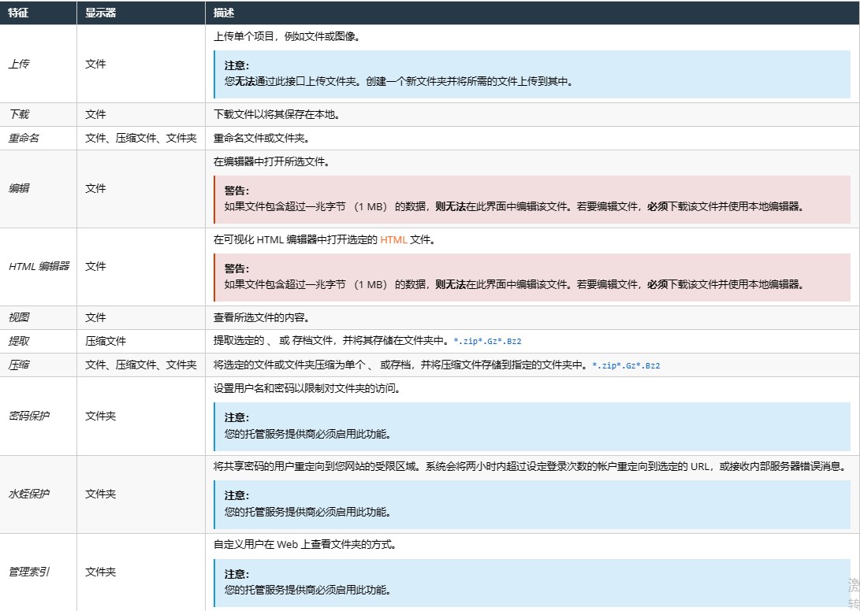Click the text 自定义用户在 Web 上查看文件夹的方式。

305,545
